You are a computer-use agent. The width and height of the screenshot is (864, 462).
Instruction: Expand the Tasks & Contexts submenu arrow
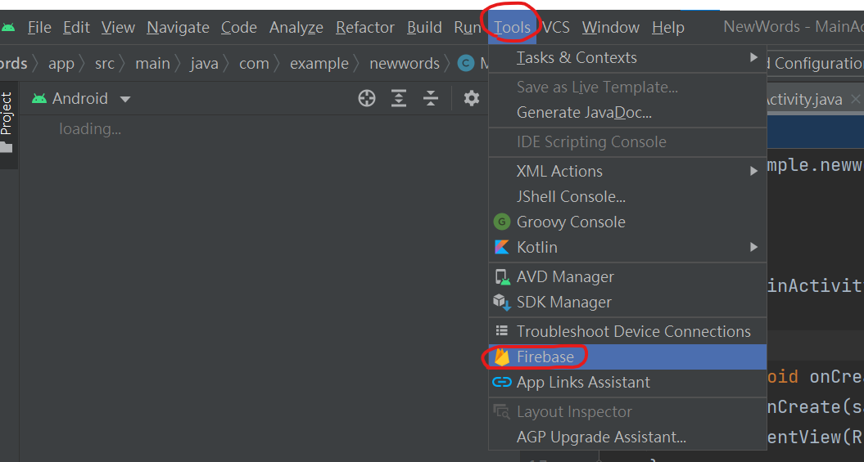[753, 57]
